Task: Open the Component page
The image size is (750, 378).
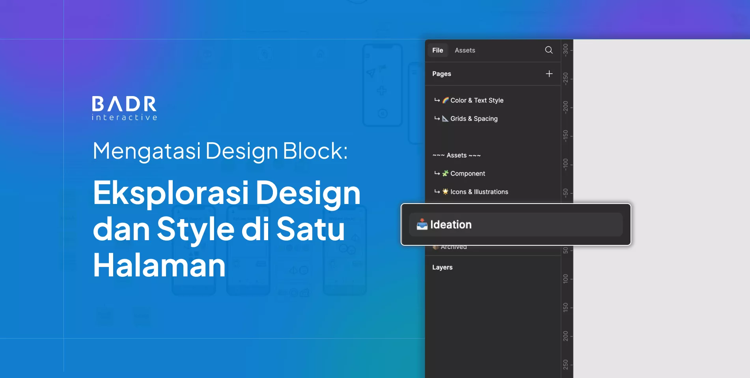Action: pyautogui.click(x=468, y=173)
